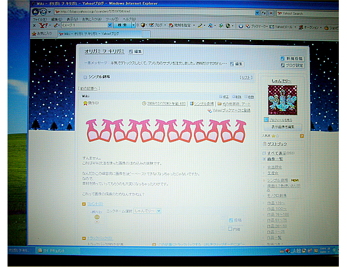Click the orange help icon beside 人気度

point(302,136)
